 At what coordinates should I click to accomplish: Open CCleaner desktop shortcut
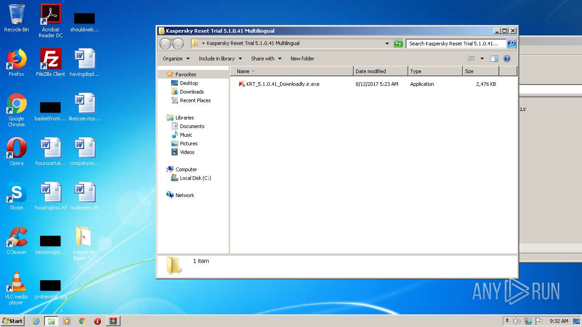pyautogui.click(x=16, y=241)
